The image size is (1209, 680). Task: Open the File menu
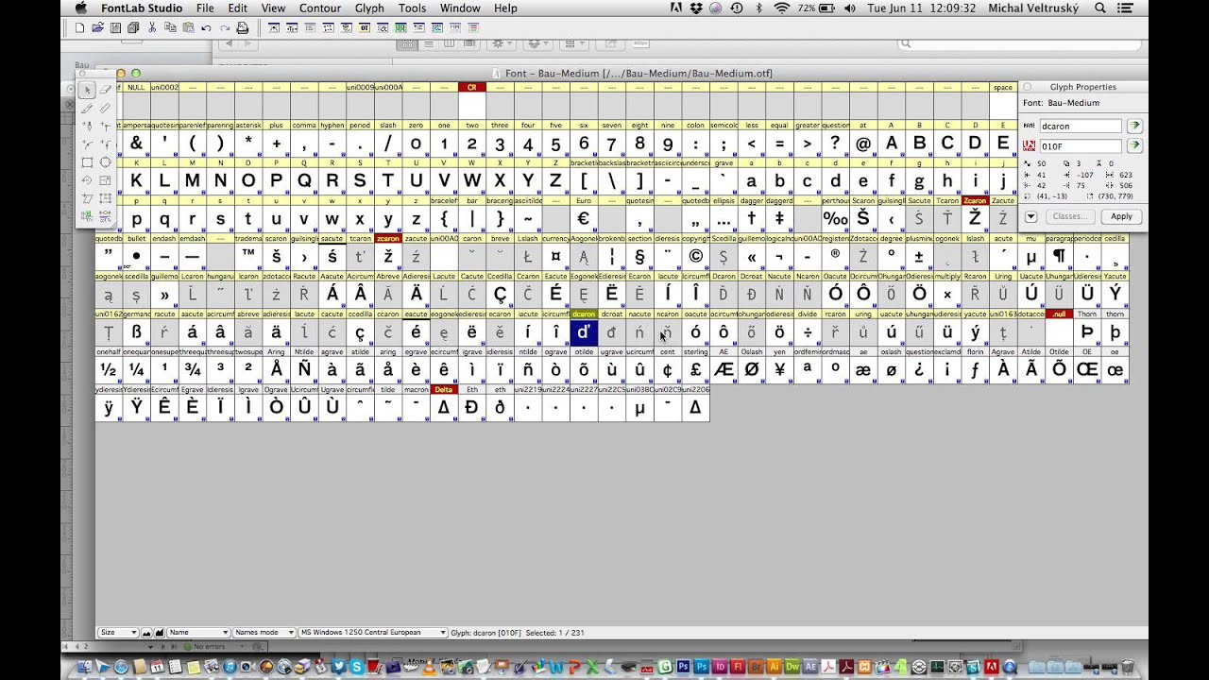(205, 8)
